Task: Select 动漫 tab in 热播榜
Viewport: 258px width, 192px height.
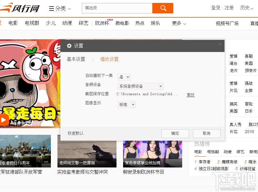Action: pos(227,152)
